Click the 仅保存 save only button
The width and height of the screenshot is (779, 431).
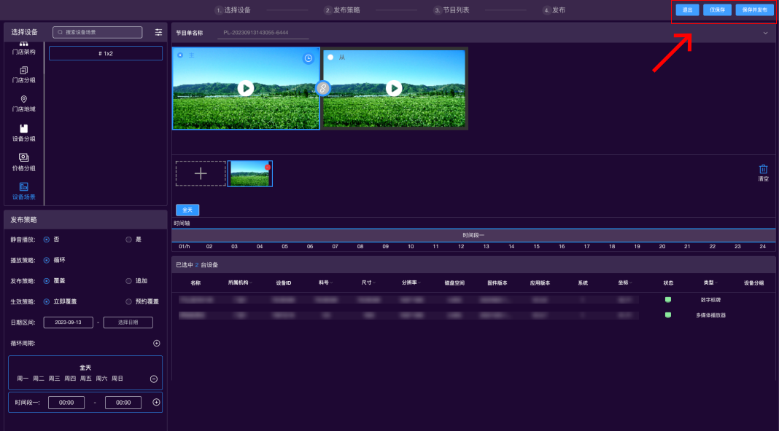point(718,10)
